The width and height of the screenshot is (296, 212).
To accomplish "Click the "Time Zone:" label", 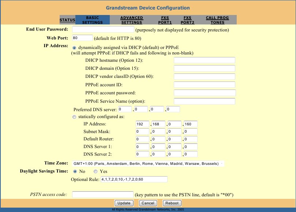I will click(56, 163).
